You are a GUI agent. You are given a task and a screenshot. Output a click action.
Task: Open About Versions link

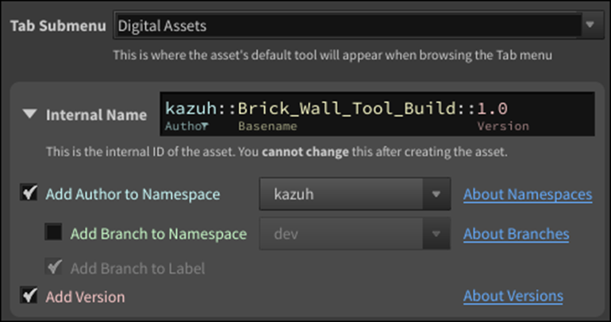click(513, 297)
